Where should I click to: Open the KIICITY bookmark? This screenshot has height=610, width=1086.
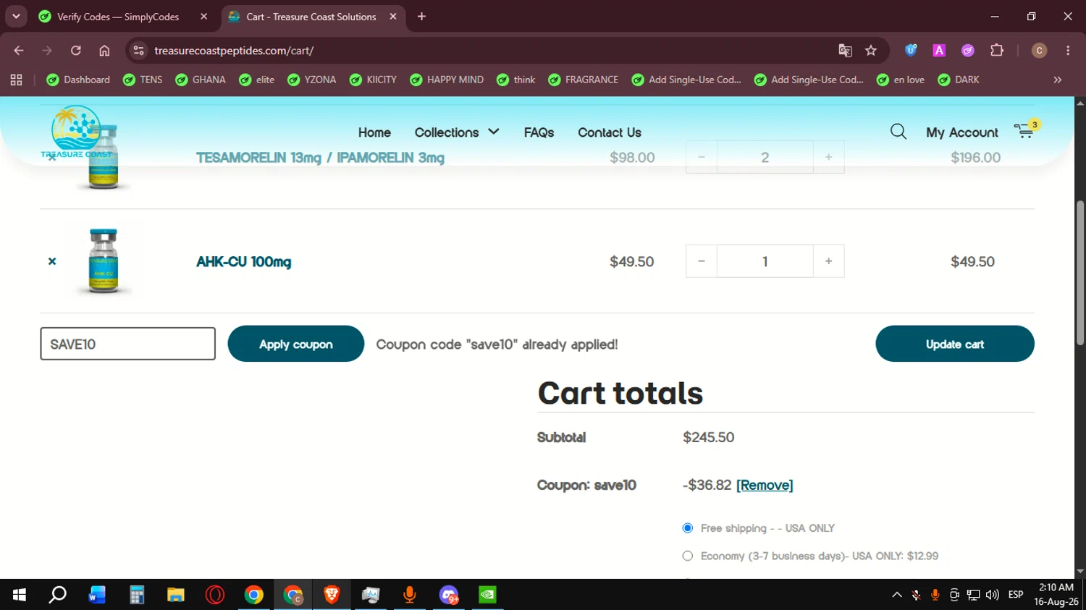coord(373,80)
